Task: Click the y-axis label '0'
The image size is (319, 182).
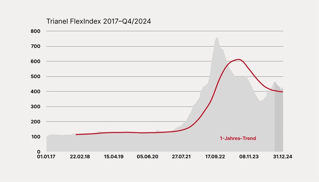Action: (x=39, y=152)
